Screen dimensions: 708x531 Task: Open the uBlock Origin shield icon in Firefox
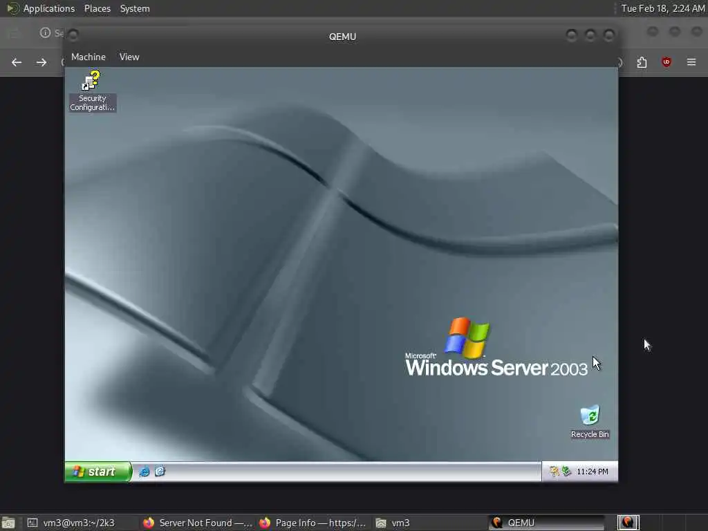click(x=667, y=62)
